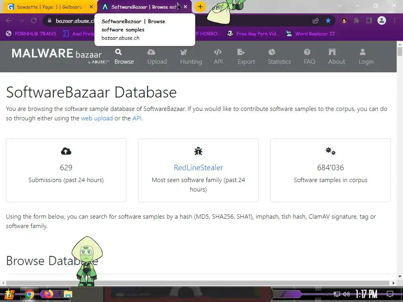The height and width of the screenshot is (302, 403).
Task: Bookmark this page with star icon
Action: 328,20
